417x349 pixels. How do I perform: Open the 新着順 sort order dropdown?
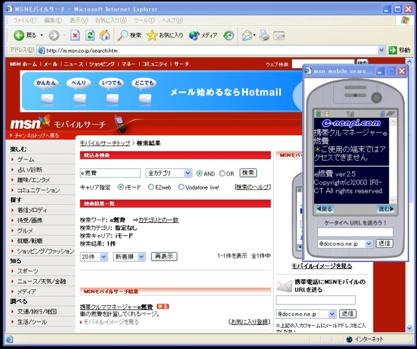point(129,257)
